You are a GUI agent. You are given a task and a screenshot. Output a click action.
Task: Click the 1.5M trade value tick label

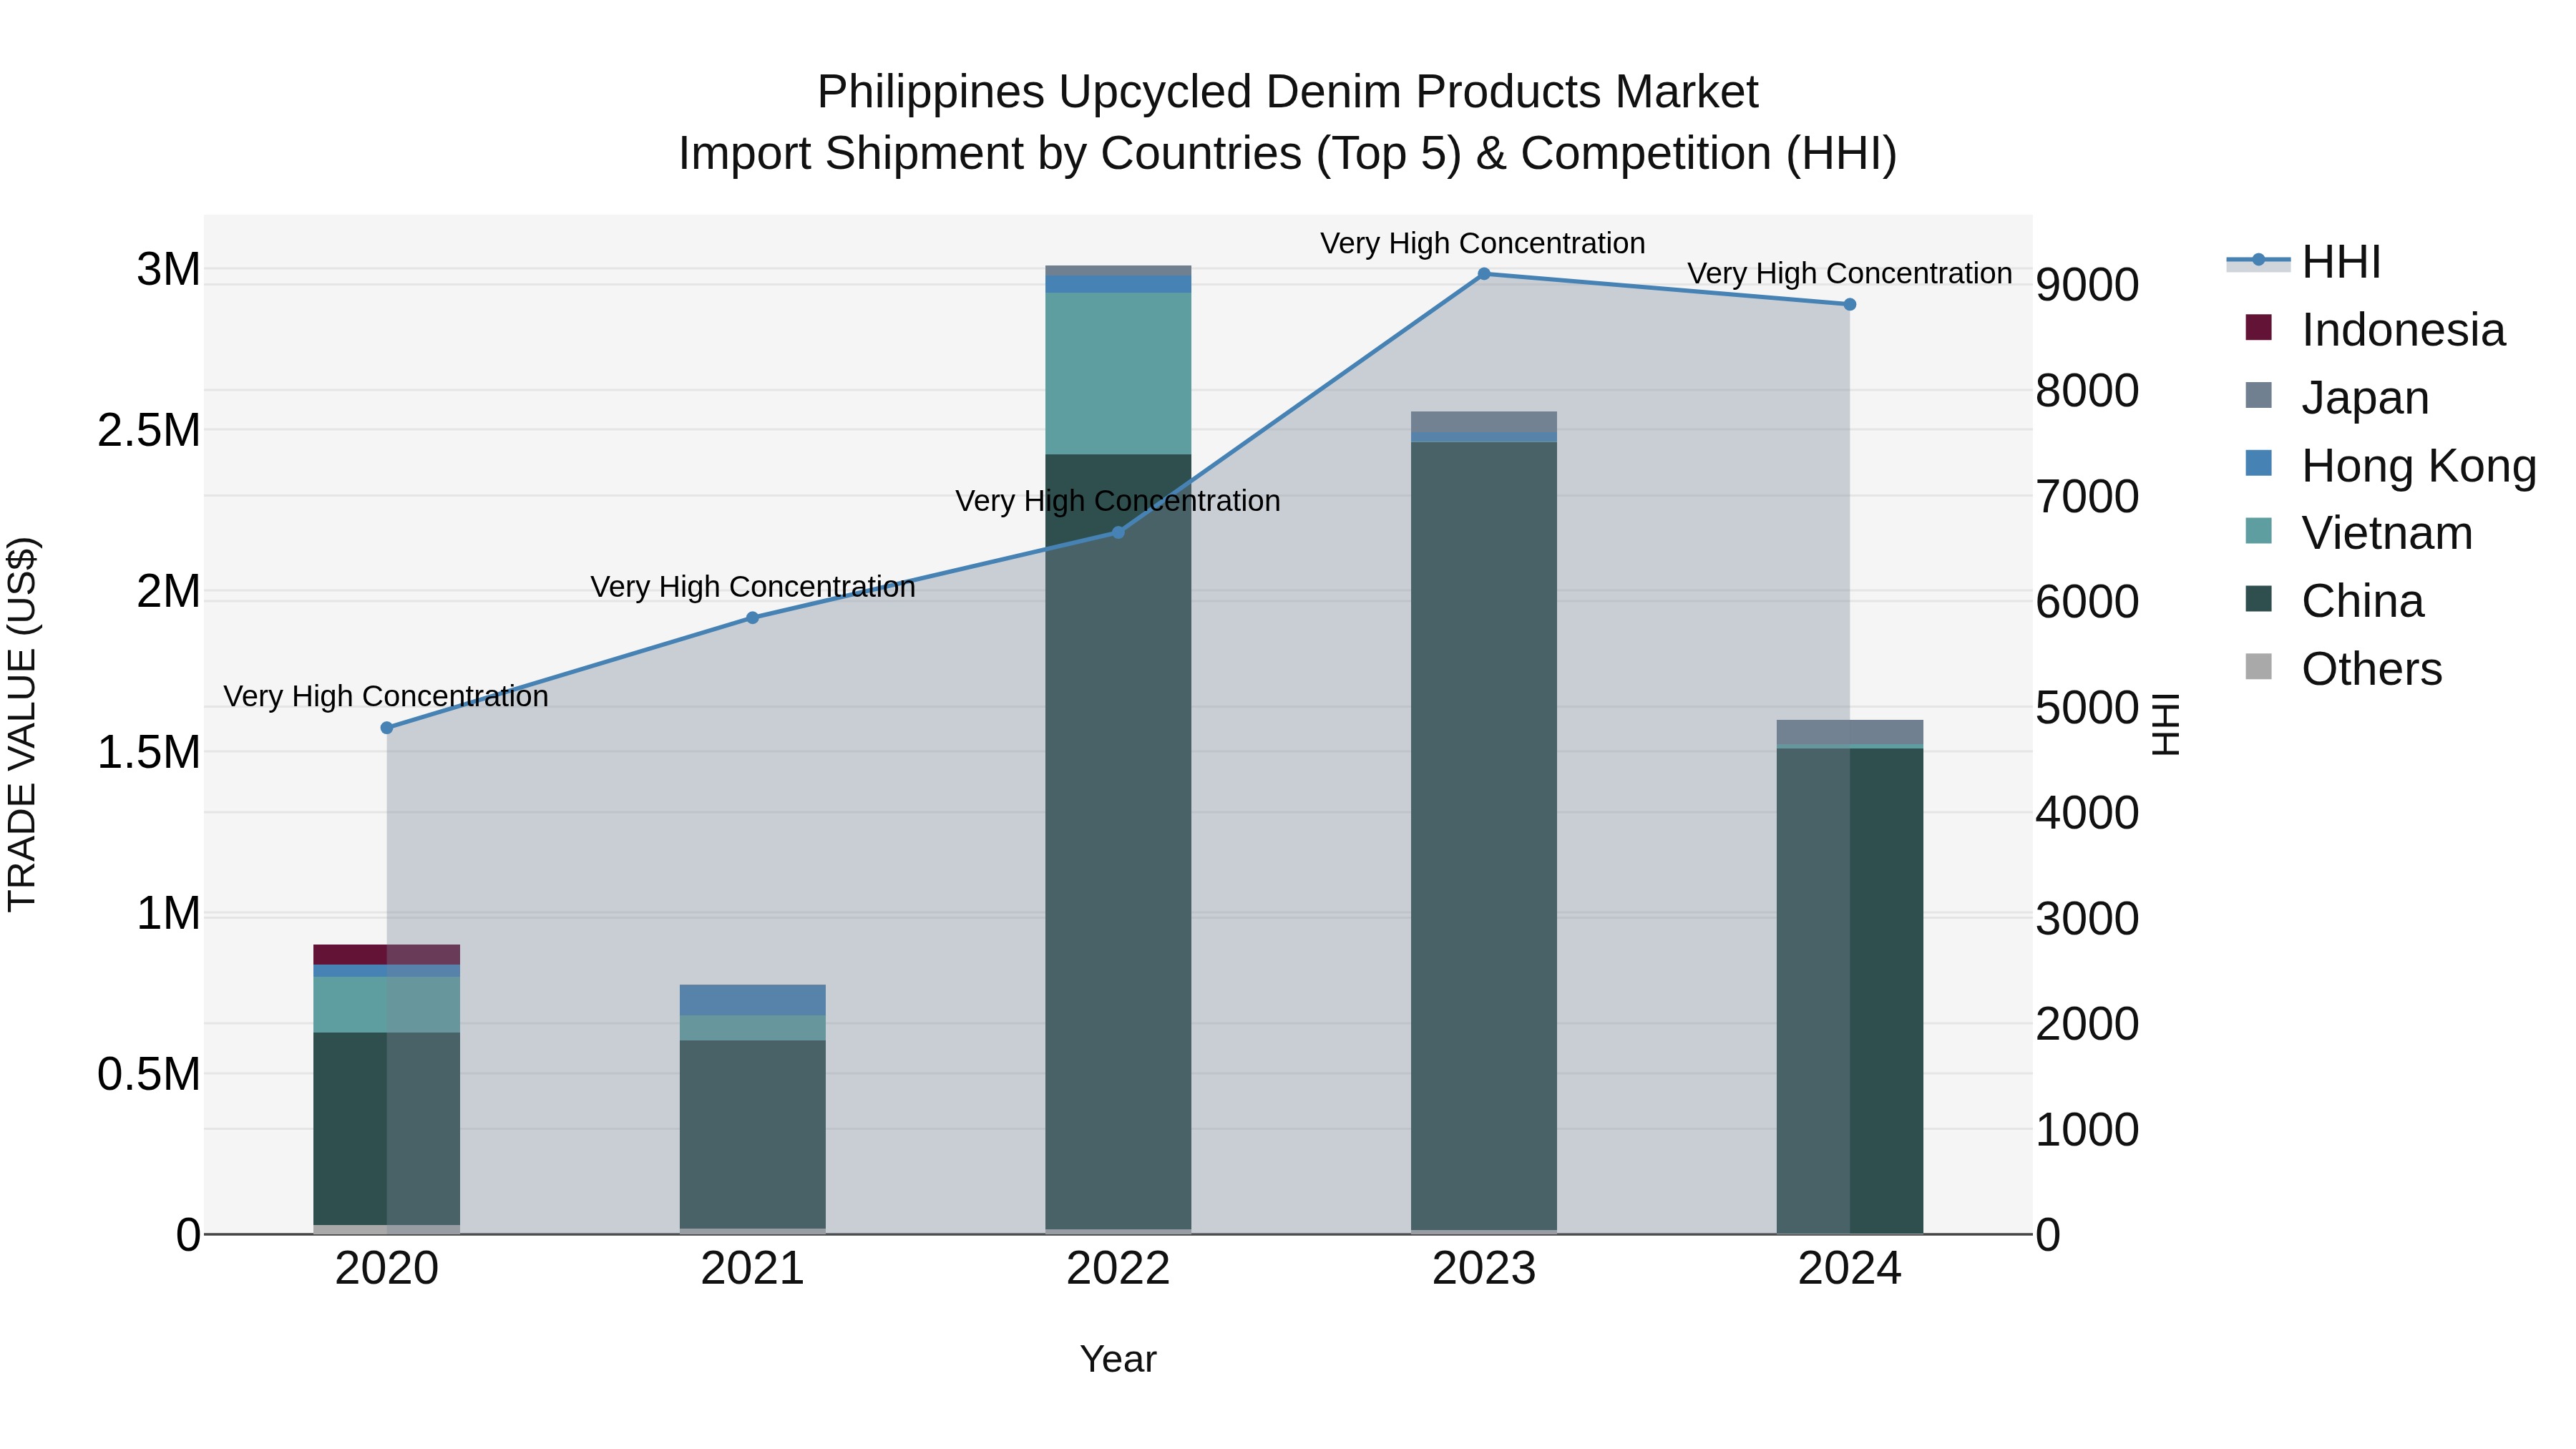[149, 752]
